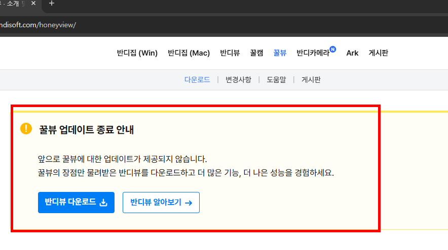Click the 반디뷰 다운로드 button
Viewport: 448px width, 250px height.
point(76,203)
